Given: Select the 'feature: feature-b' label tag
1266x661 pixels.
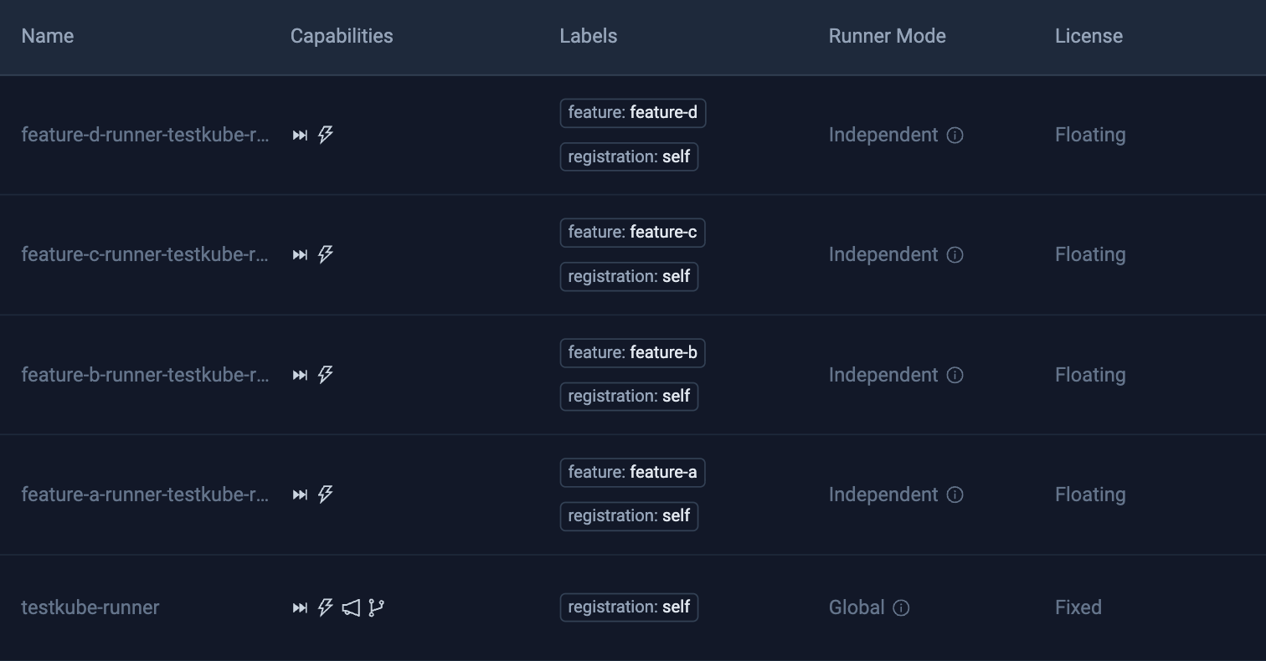Looking at the screenshot, I should point(633,353).
